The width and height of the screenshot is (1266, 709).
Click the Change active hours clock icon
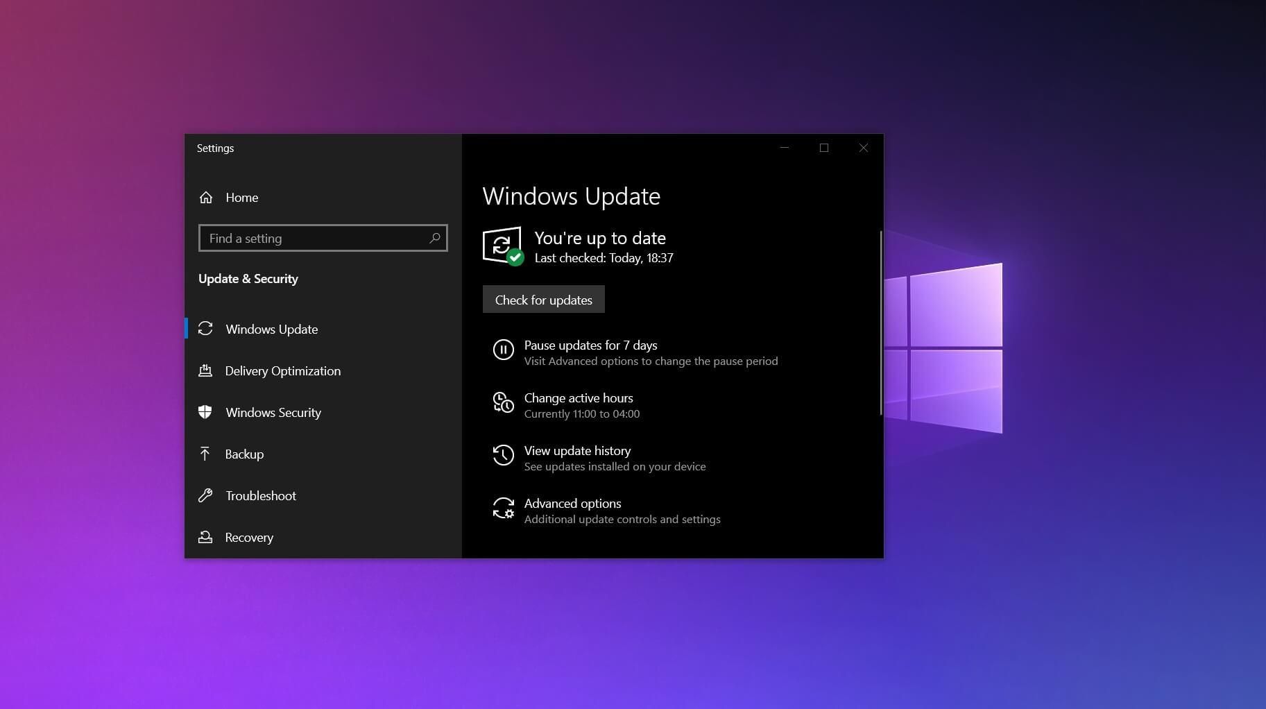pos(504,402)
